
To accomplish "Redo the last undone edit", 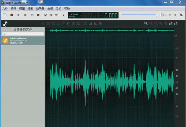I will [x=53, y=24].
